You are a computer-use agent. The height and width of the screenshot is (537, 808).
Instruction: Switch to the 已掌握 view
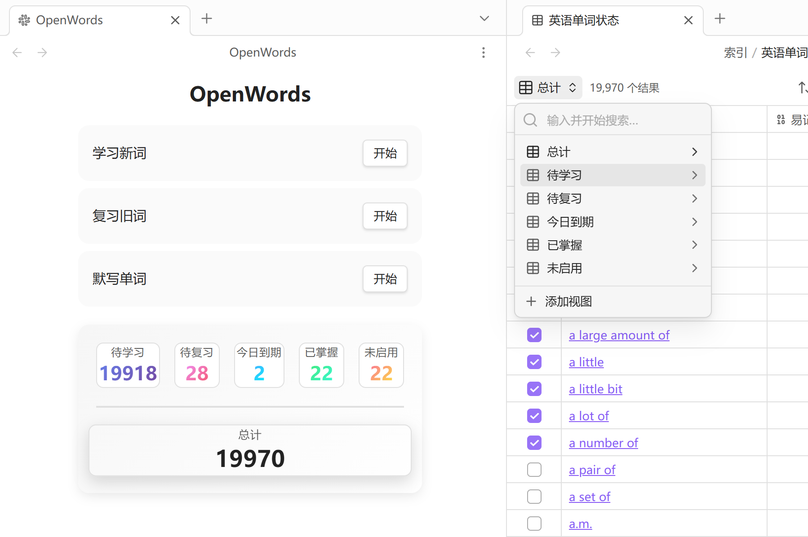point(613,245)
